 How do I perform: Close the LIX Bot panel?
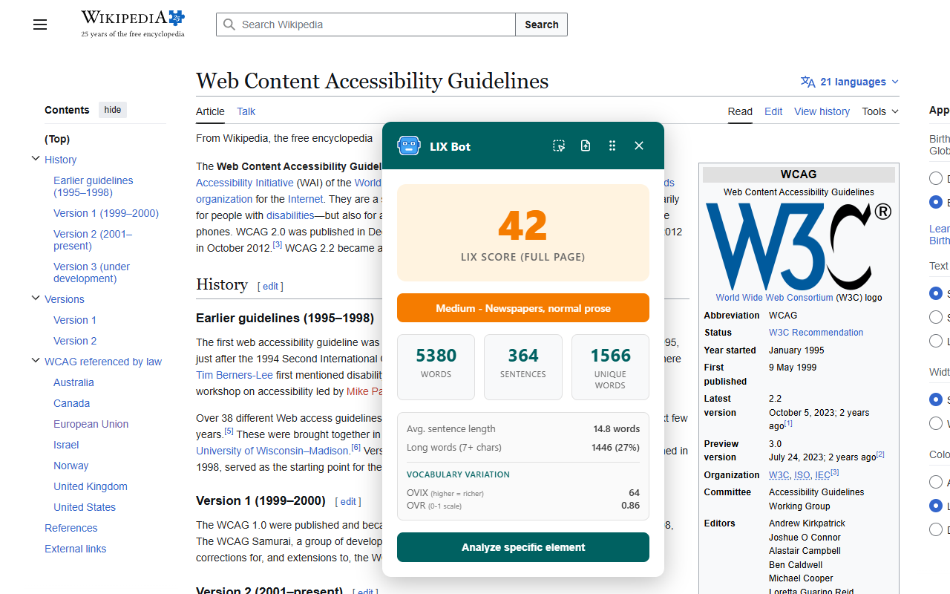click(639, 146)
